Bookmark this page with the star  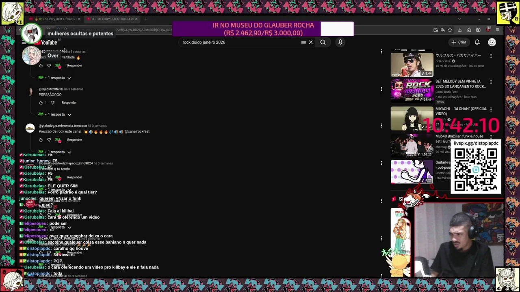point(450,30)
